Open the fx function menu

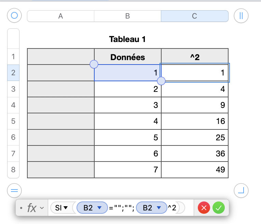[x=34, y=208]
